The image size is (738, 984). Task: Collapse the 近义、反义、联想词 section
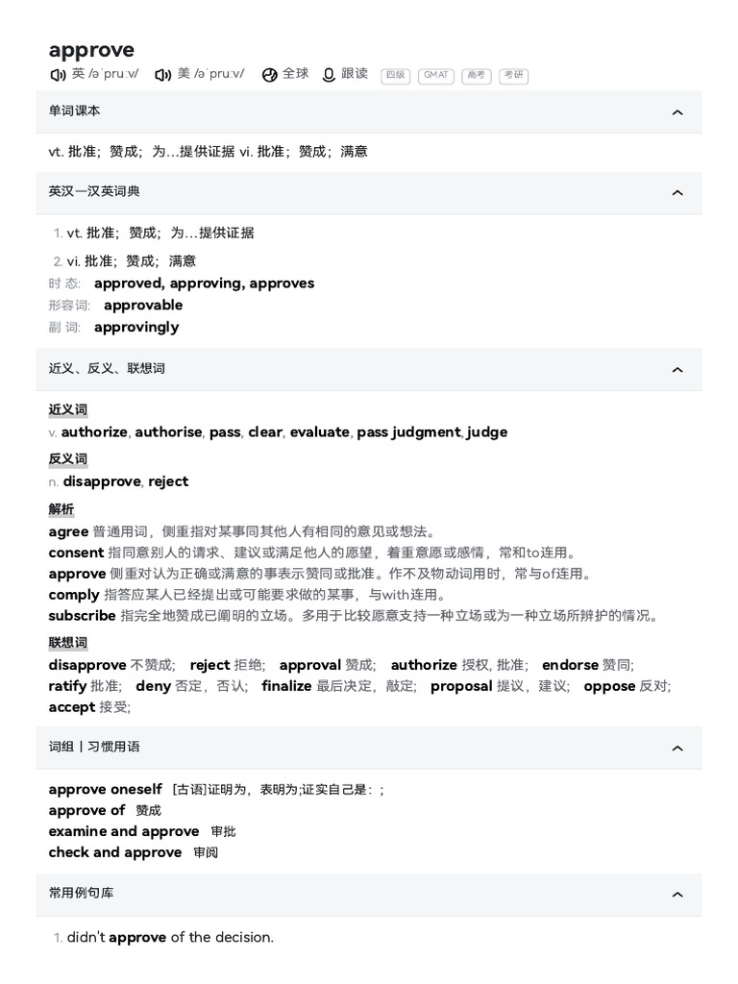pyautogui.click(x=677, y=370)
